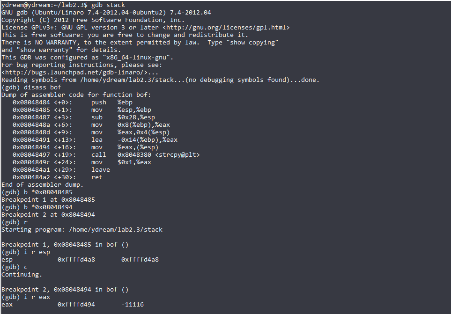
Task: Click the "disass bof" command line
Action: [31, 88]
